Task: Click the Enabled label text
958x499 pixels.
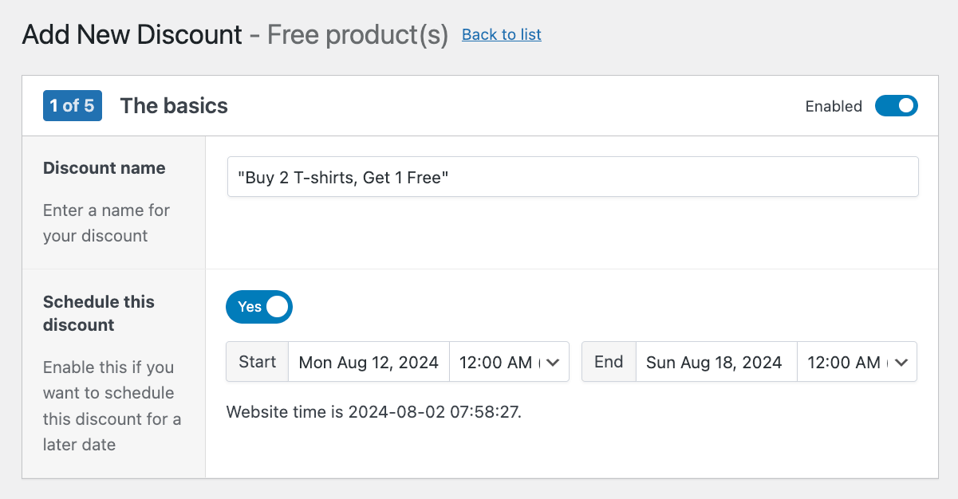Action: coord(834,106)
